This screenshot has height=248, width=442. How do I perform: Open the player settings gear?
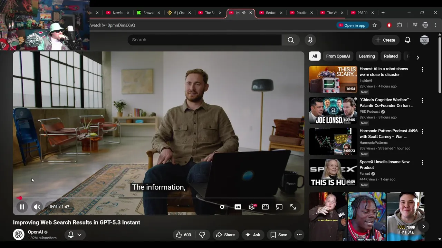[x=252, y=207]
